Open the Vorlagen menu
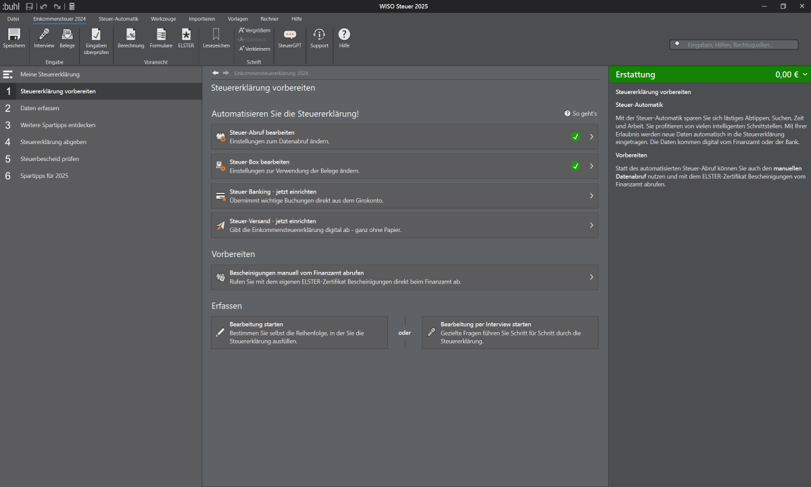 coord(239,19)
